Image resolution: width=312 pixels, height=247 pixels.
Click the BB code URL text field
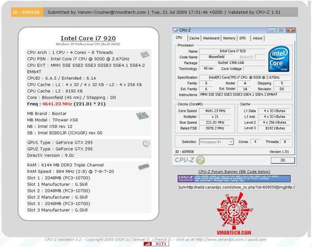tap(237, 187)
